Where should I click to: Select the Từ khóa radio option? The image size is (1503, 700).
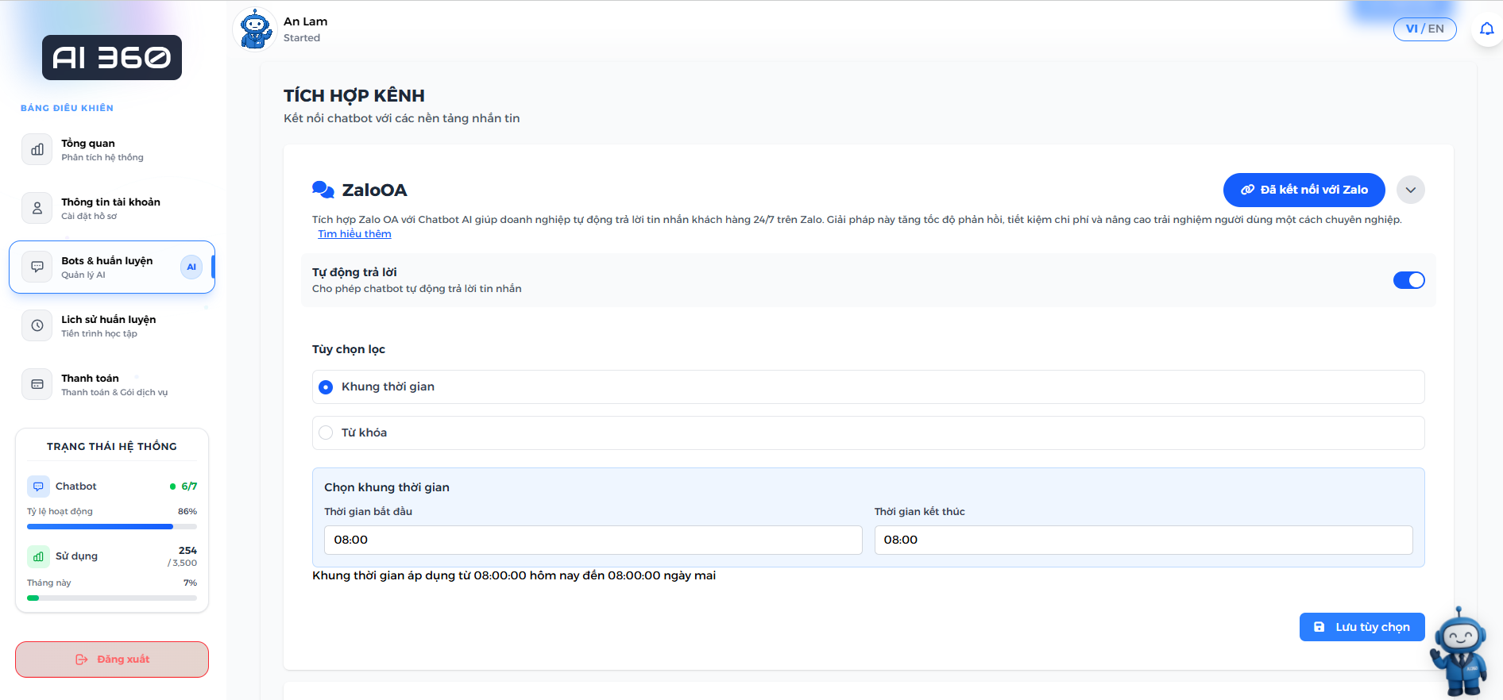[326, 433]
